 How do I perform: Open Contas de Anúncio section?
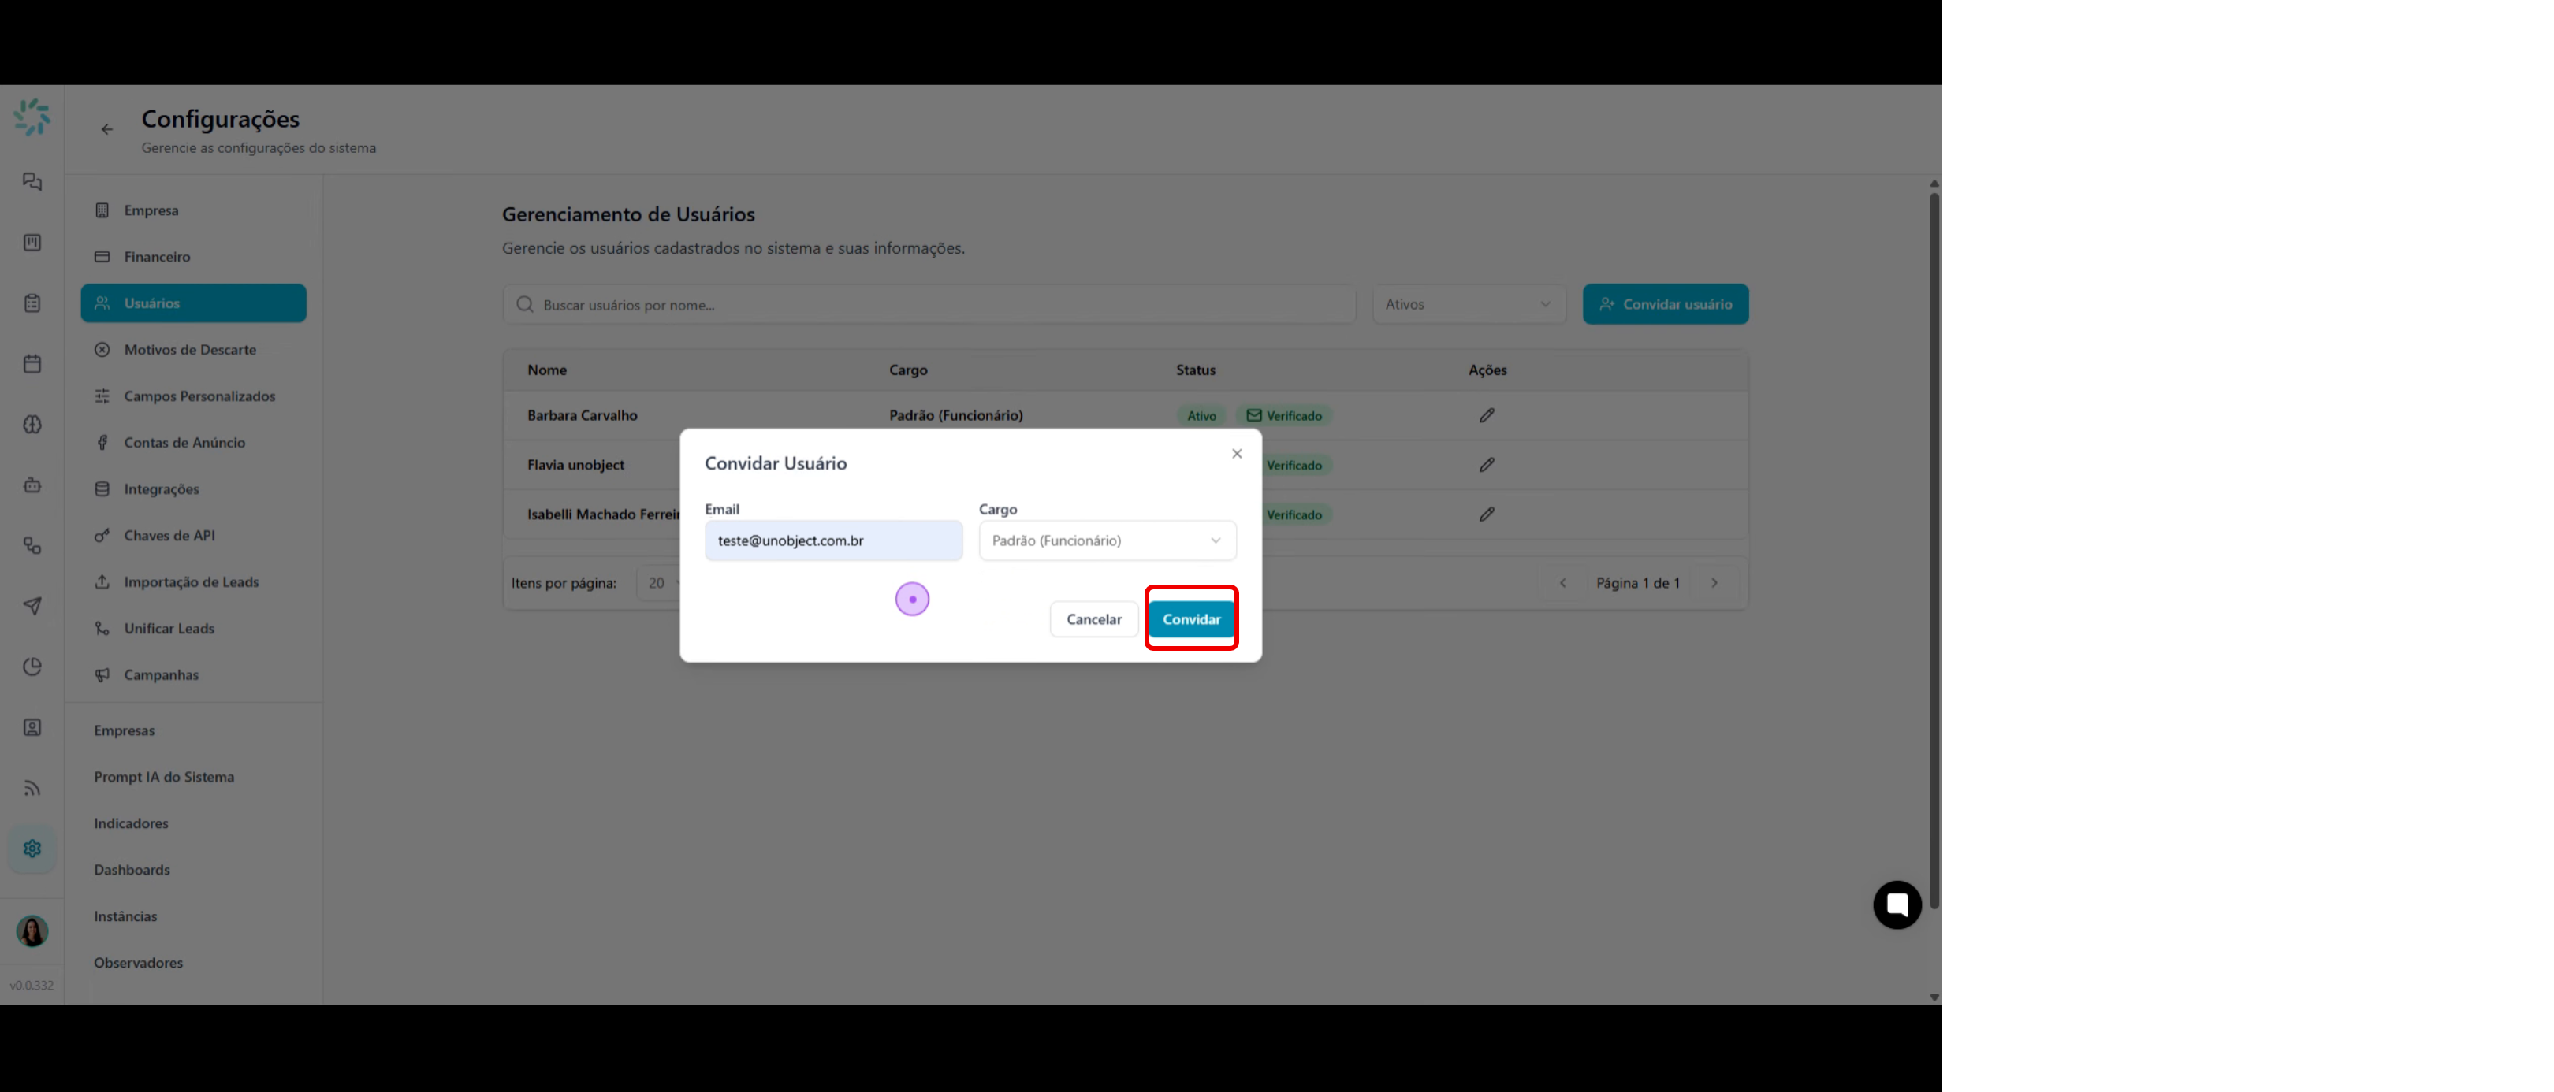193,442
